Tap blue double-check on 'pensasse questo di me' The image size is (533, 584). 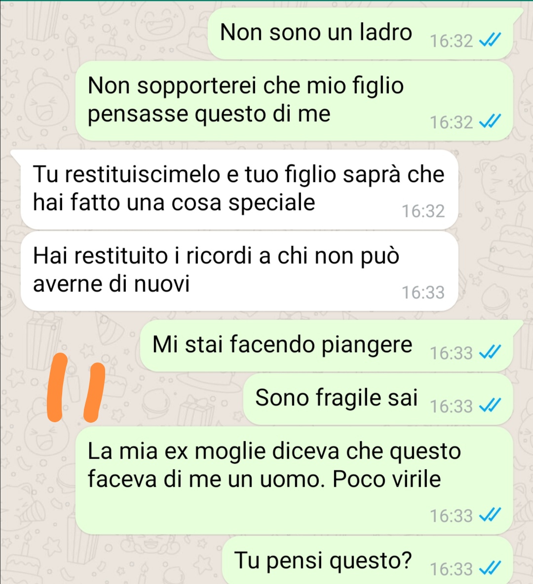pos(490,121)
